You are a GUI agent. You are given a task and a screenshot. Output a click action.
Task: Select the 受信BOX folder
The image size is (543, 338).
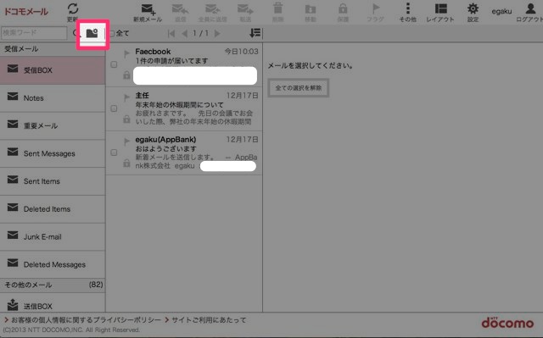click(x=53, y=70)
